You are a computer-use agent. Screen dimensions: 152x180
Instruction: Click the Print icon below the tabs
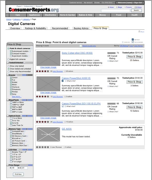tap(139, 32)
